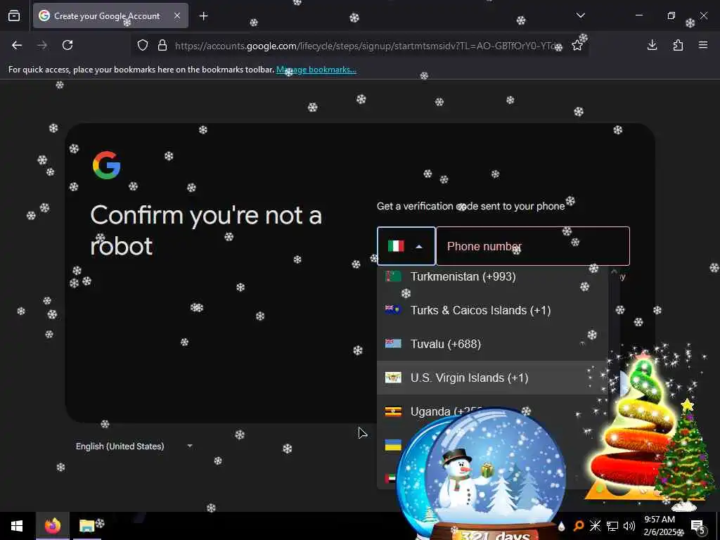720x540 pixels.
Task: Pick U.S. Virgin Islands (+1)
Action: pyautogui.click(x=492, y=378)
